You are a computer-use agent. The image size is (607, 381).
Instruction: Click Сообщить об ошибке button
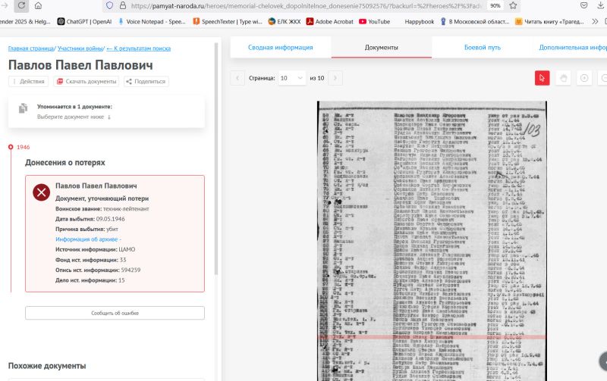click(115, 313)
